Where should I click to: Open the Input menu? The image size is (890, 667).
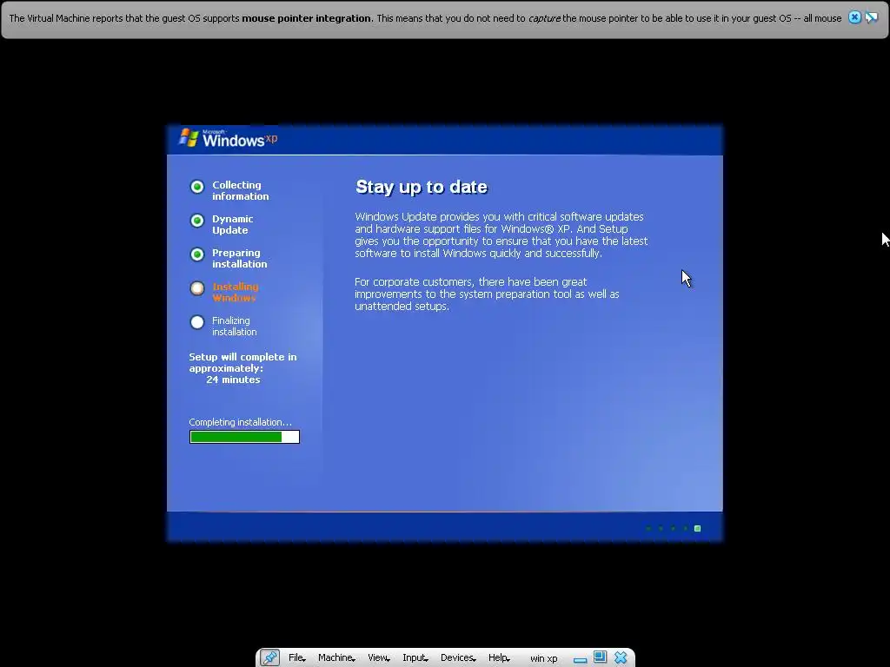pyautogui.click(x=415, y=657)
